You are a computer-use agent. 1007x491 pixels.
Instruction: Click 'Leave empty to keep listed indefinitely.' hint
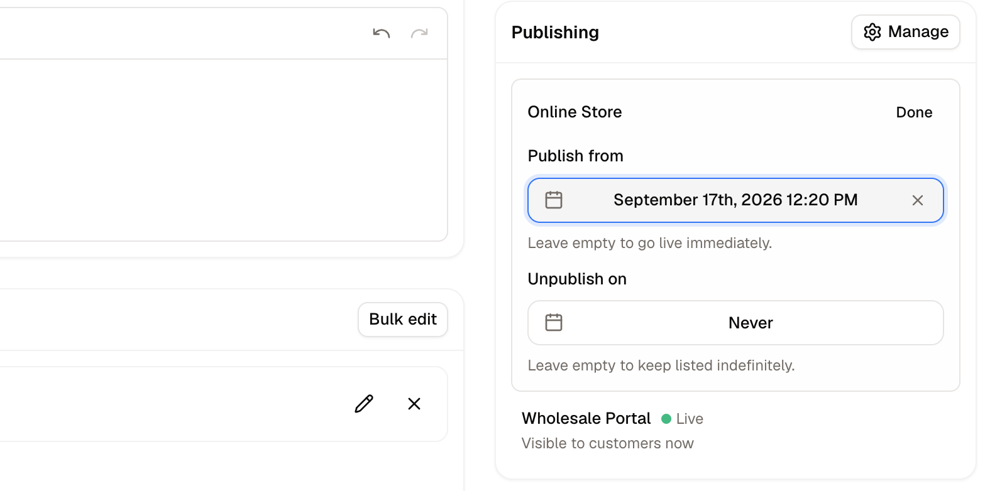click(661, 365)
